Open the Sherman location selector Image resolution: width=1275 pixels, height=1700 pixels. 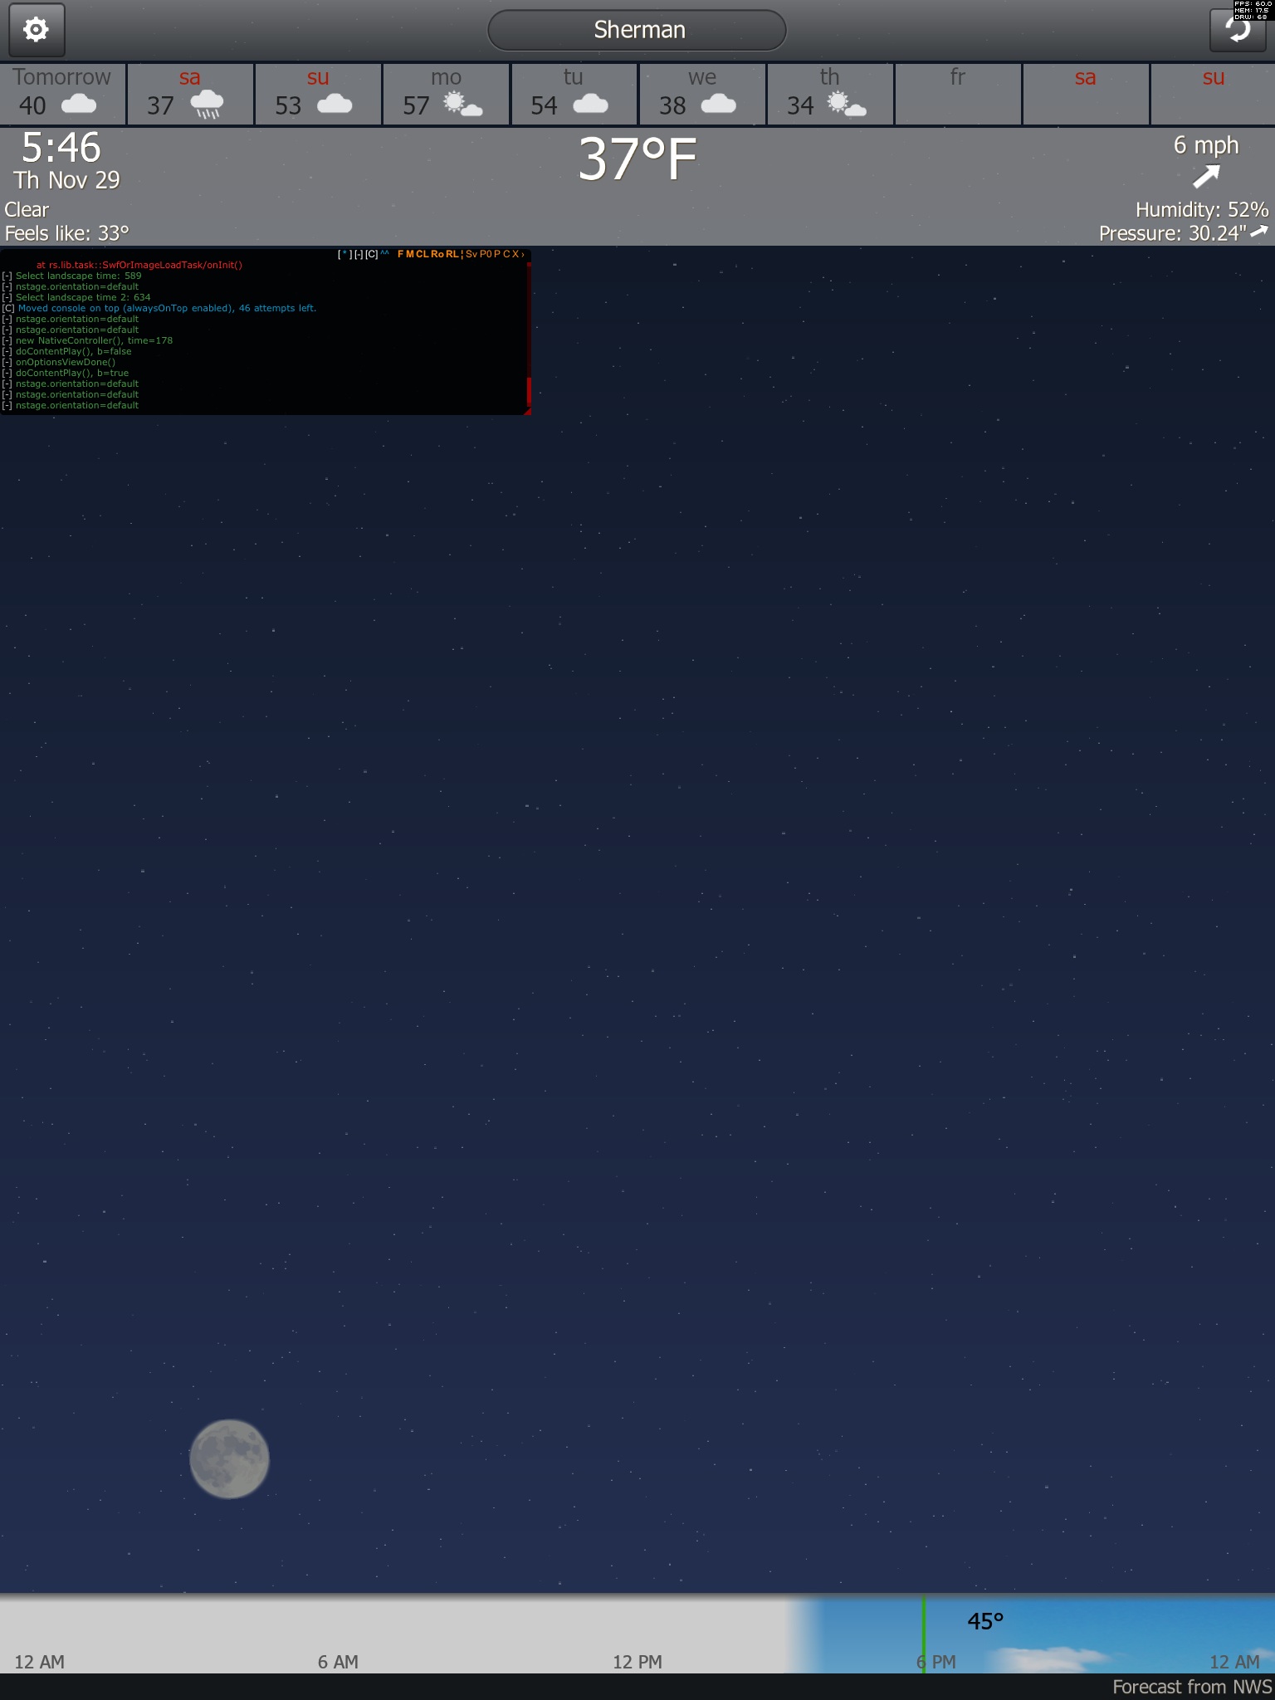pos(637,30)
